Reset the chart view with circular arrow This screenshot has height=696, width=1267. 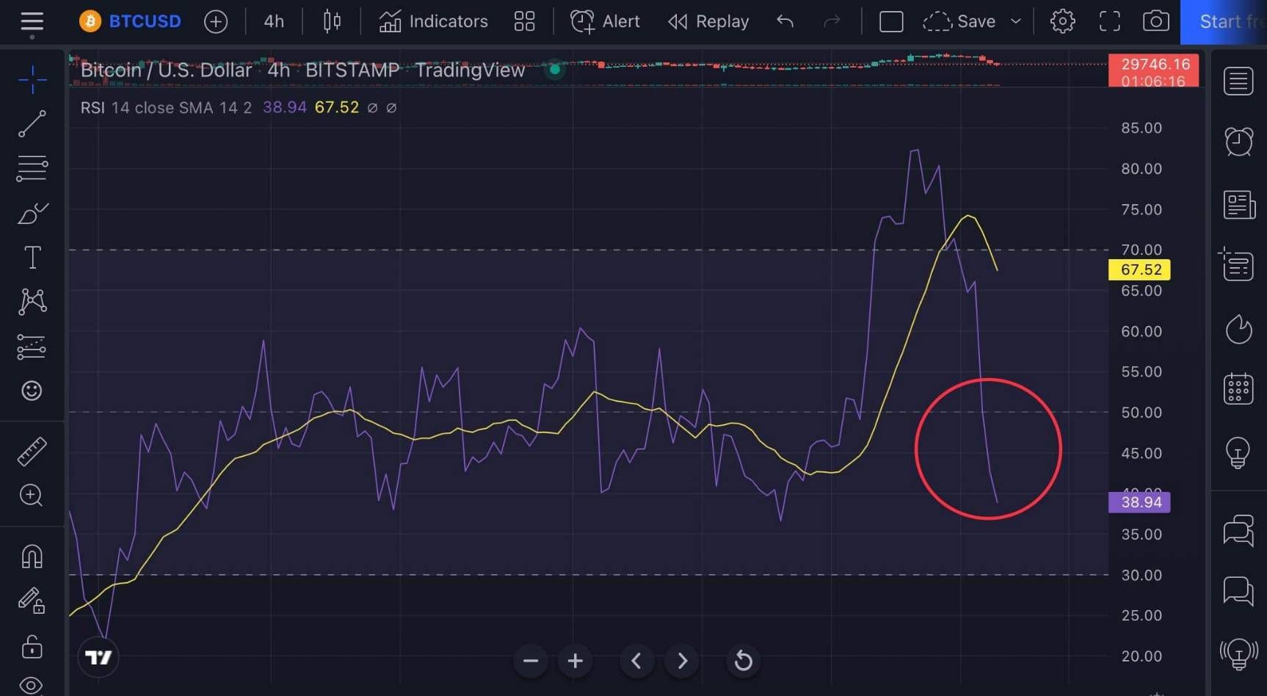point(743,661)
